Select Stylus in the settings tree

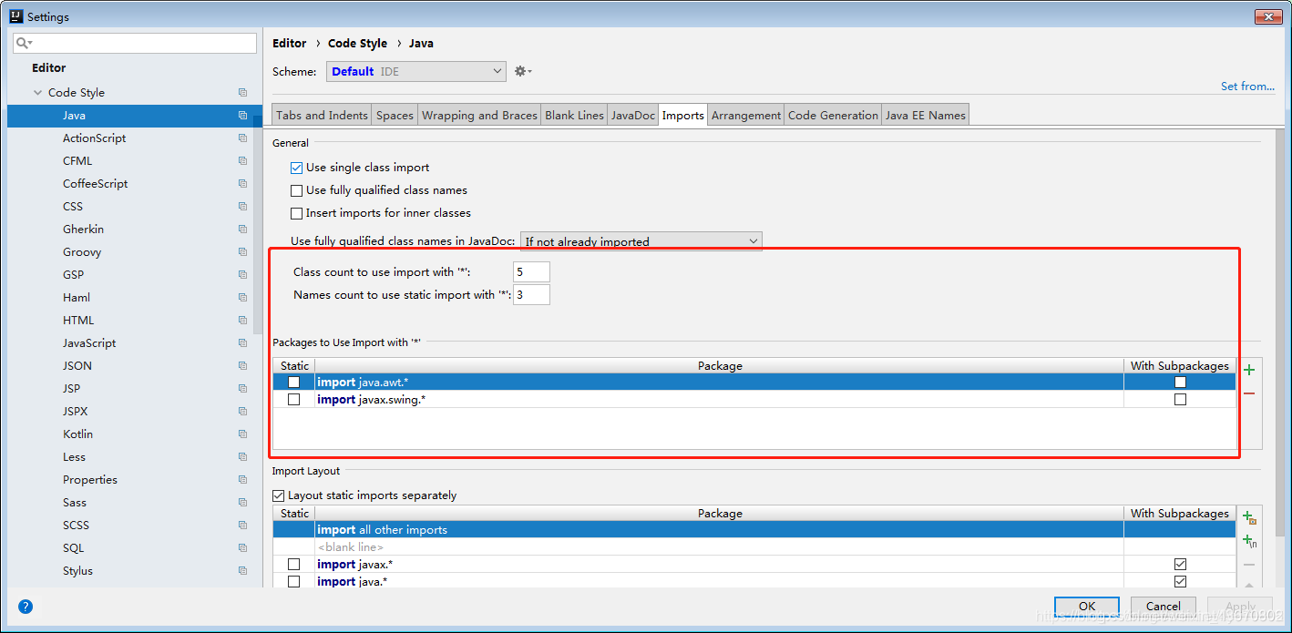click(x=135, y=571)
